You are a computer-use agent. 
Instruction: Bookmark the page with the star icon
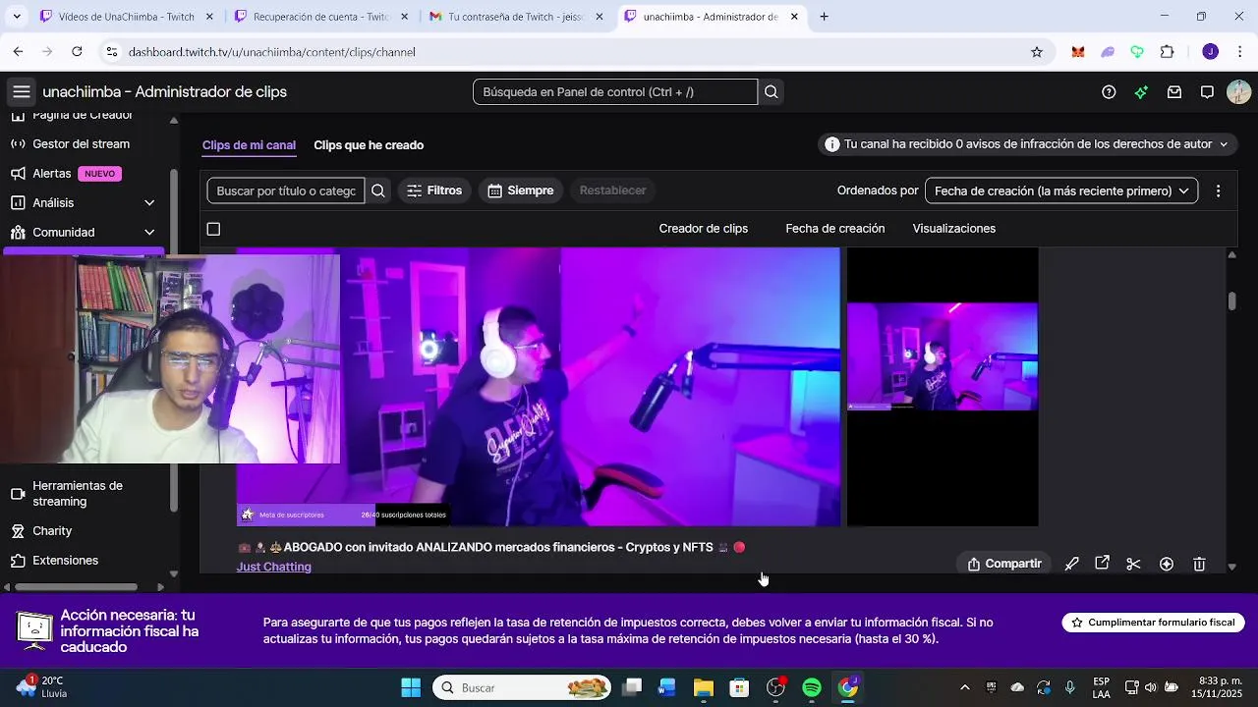pos(1036,52)
